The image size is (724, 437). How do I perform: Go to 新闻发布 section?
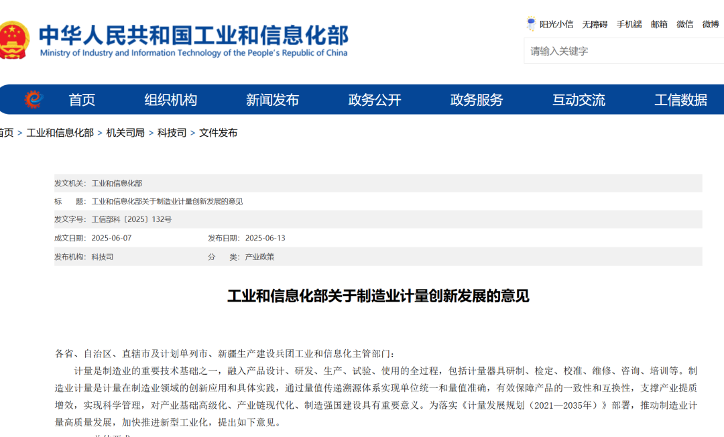[x=272, y=100]
